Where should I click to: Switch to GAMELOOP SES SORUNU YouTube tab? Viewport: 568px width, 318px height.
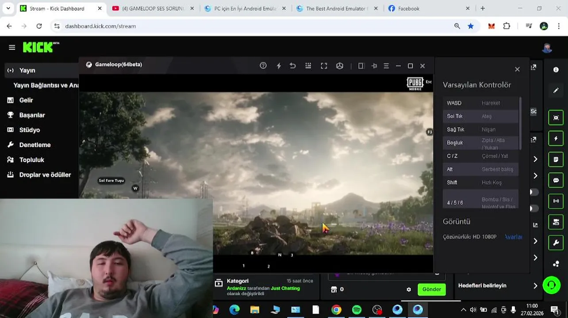pyautogui.click(x=153, y=8)
